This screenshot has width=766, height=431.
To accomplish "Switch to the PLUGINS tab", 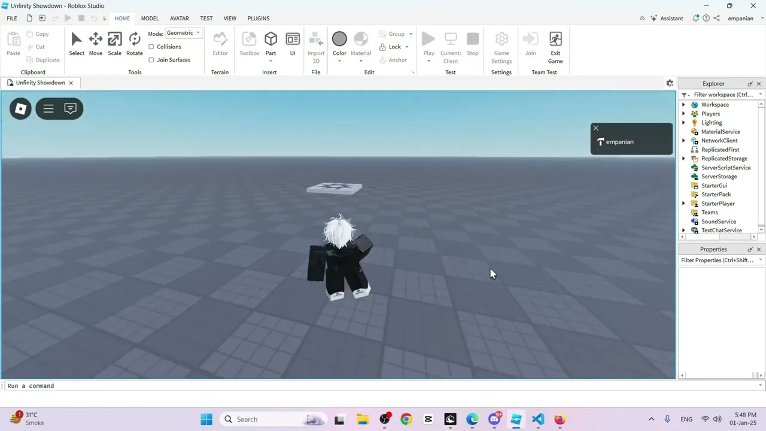I will 259,18.
